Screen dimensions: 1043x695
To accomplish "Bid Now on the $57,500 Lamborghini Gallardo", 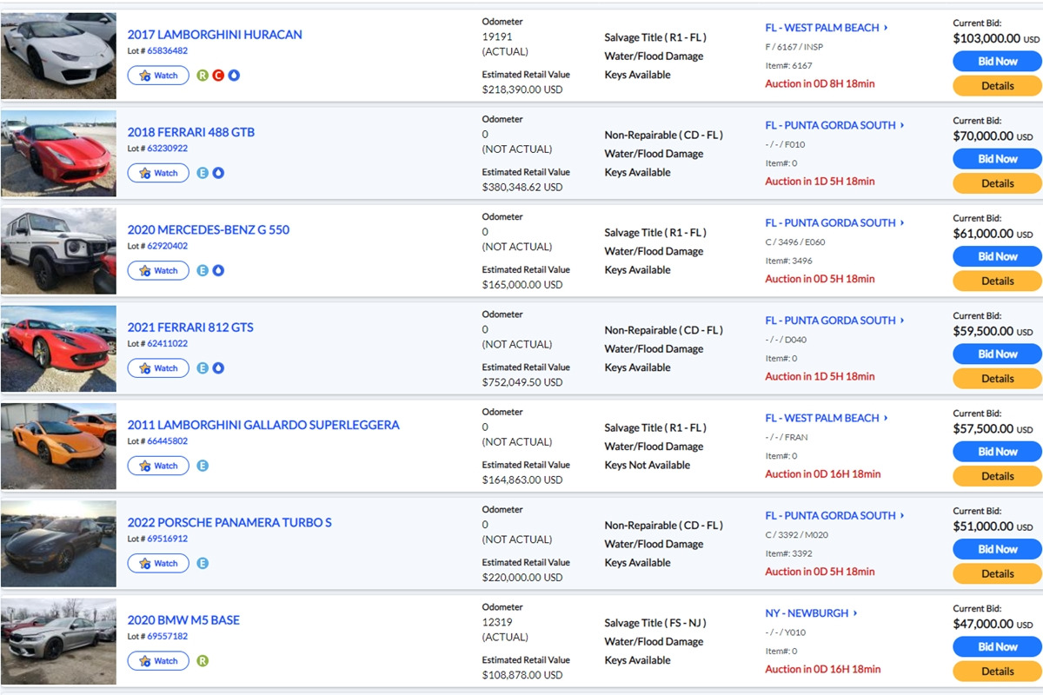I will (997, 451).
